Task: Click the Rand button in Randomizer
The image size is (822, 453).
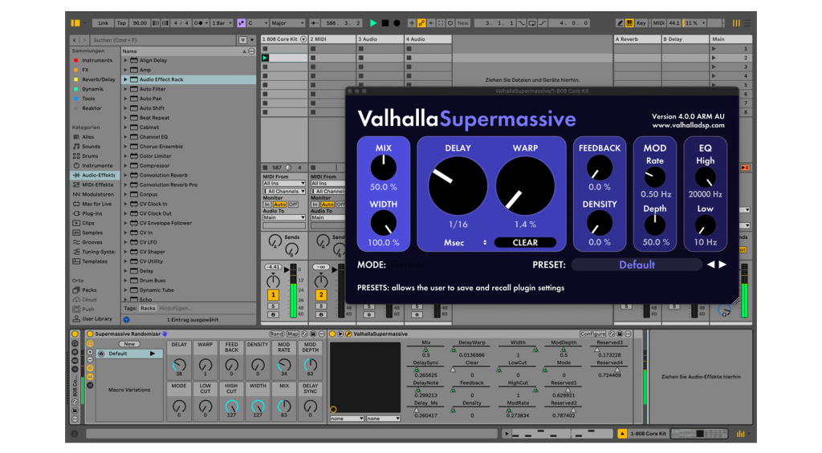Action: coord(276,334)
